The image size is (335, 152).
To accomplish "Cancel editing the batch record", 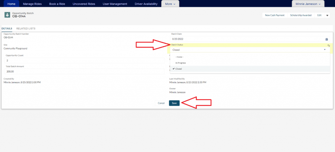I will 161,103.
